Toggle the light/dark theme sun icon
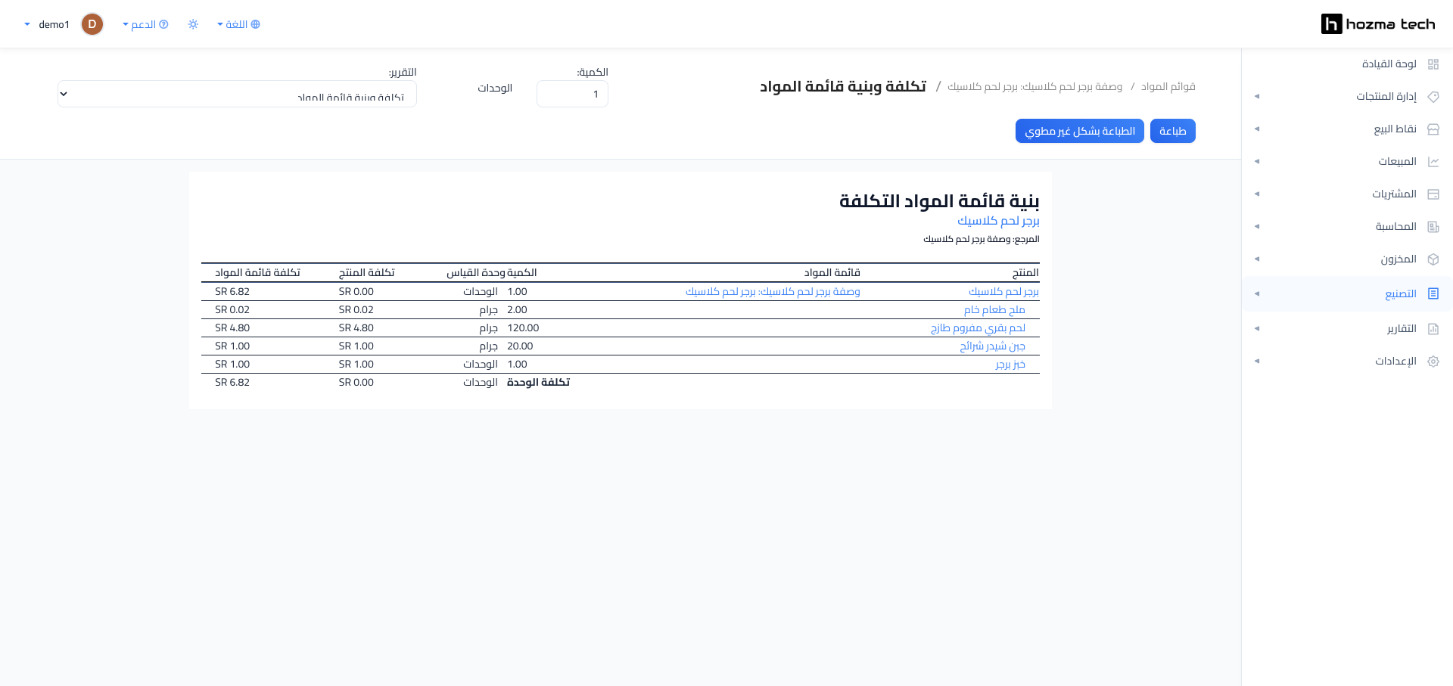Image resolution: width=1453 pixels, height=686 pixels. [193, 24]
